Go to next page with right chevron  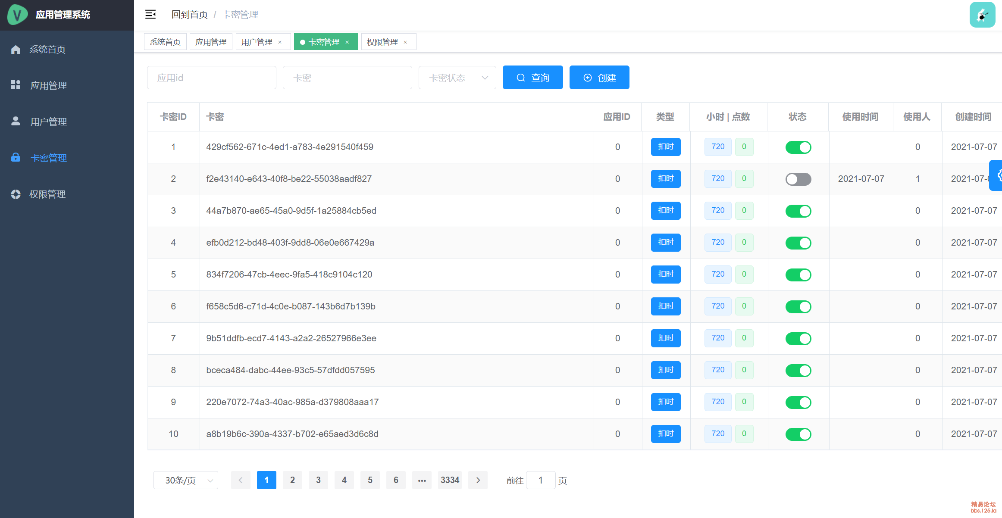(x=478, y=480)
